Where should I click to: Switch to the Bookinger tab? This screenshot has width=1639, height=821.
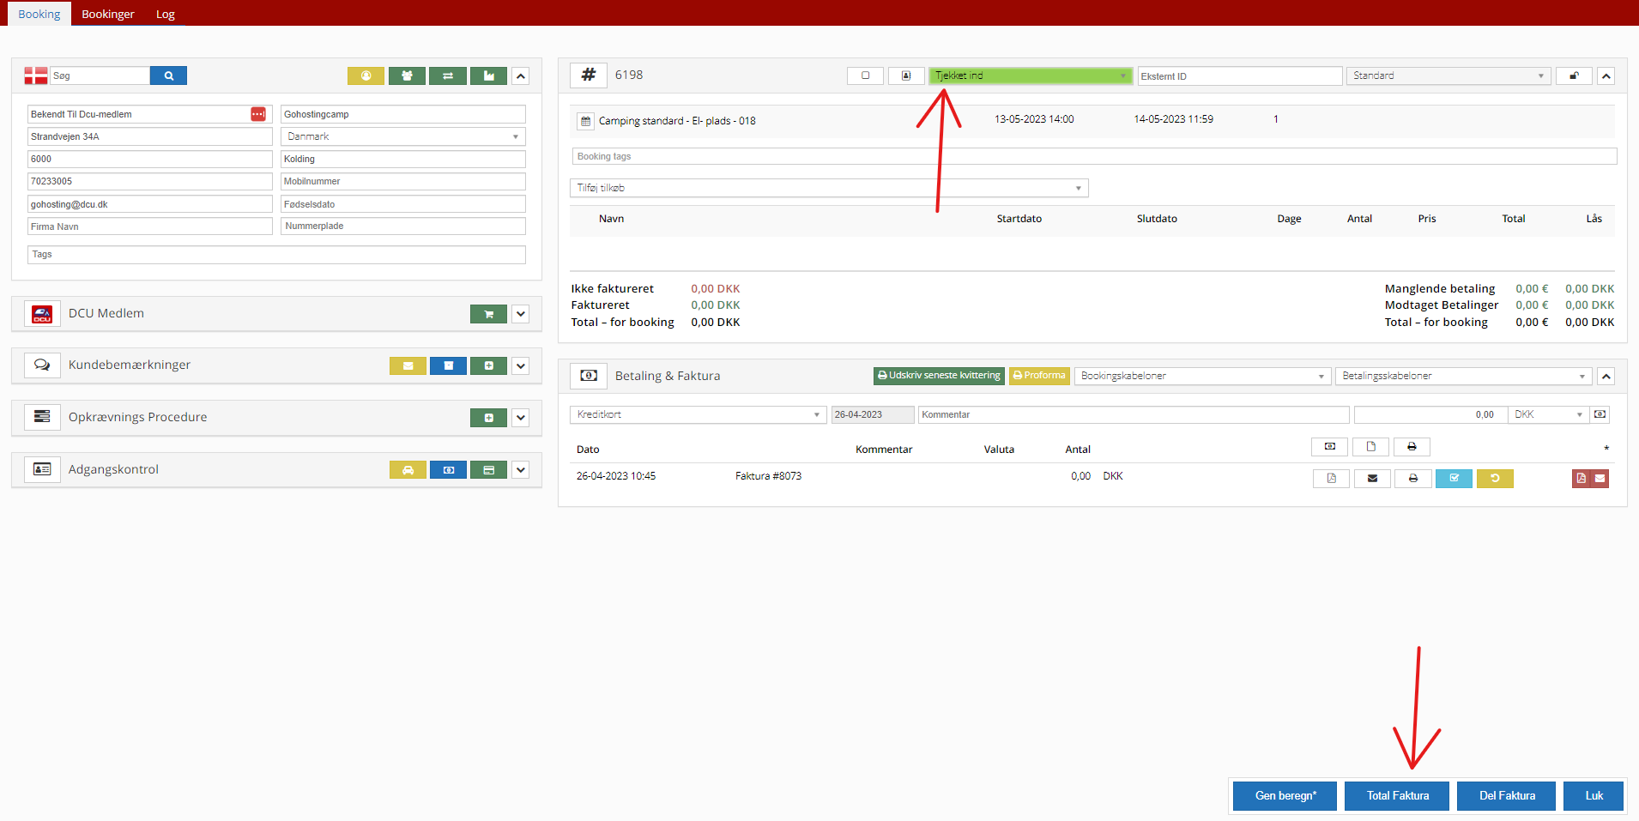tap(108, 14)
